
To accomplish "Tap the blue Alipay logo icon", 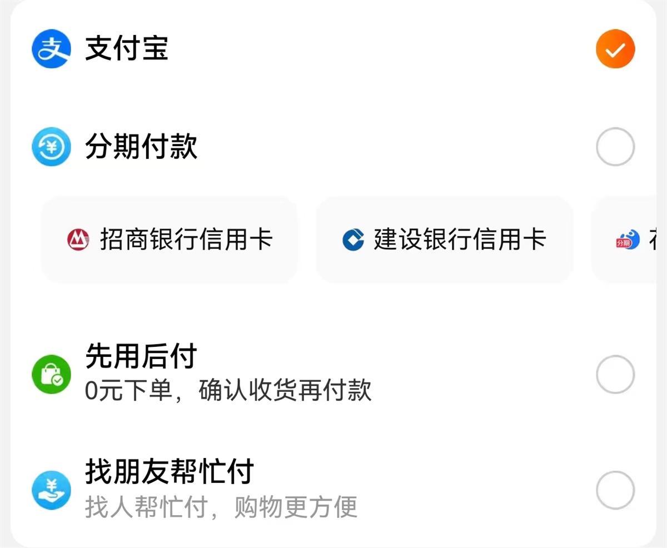I will tap(51, 49).
